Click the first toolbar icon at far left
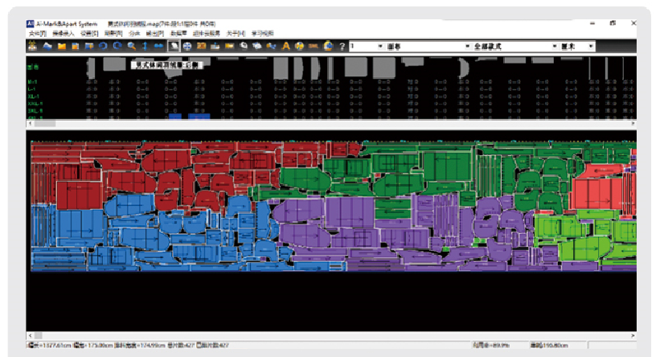Screen dimensions: 664x357 pyautogui.click(x=34, y=47)
